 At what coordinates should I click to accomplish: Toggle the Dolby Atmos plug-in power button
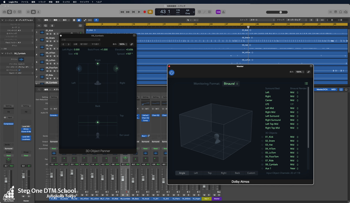171,73
